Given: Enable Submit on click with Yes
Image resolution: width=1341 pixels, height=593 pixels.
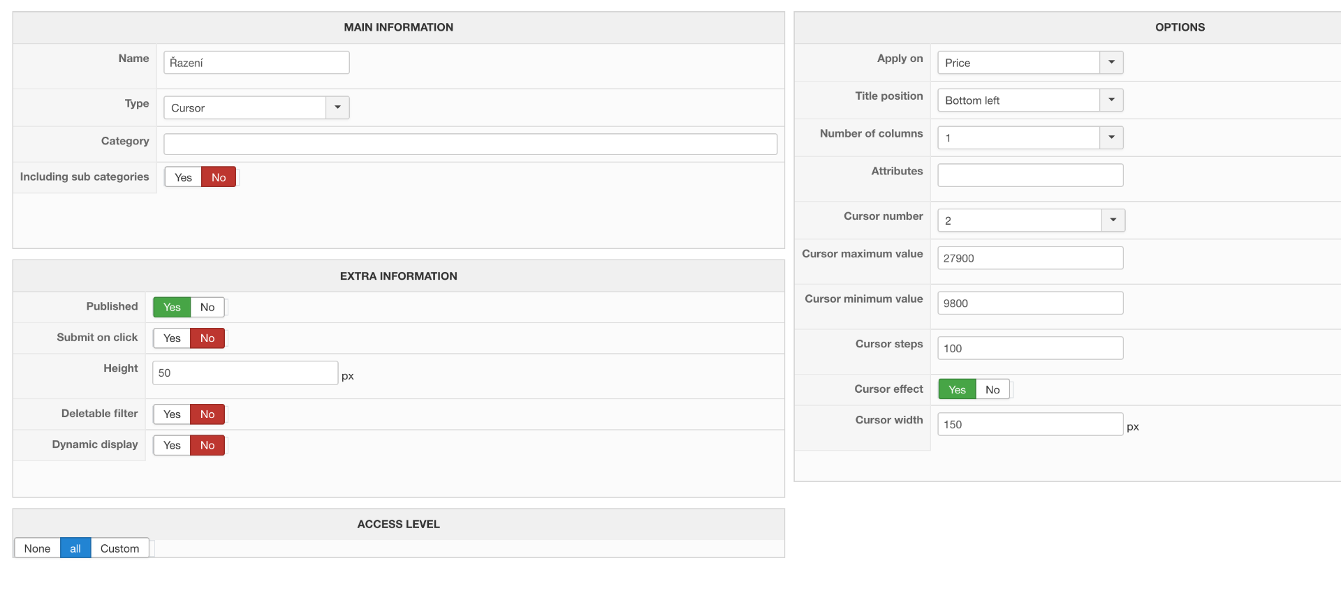Looking at the screenshot, I should pyautogui.click(x=172, y=338).
